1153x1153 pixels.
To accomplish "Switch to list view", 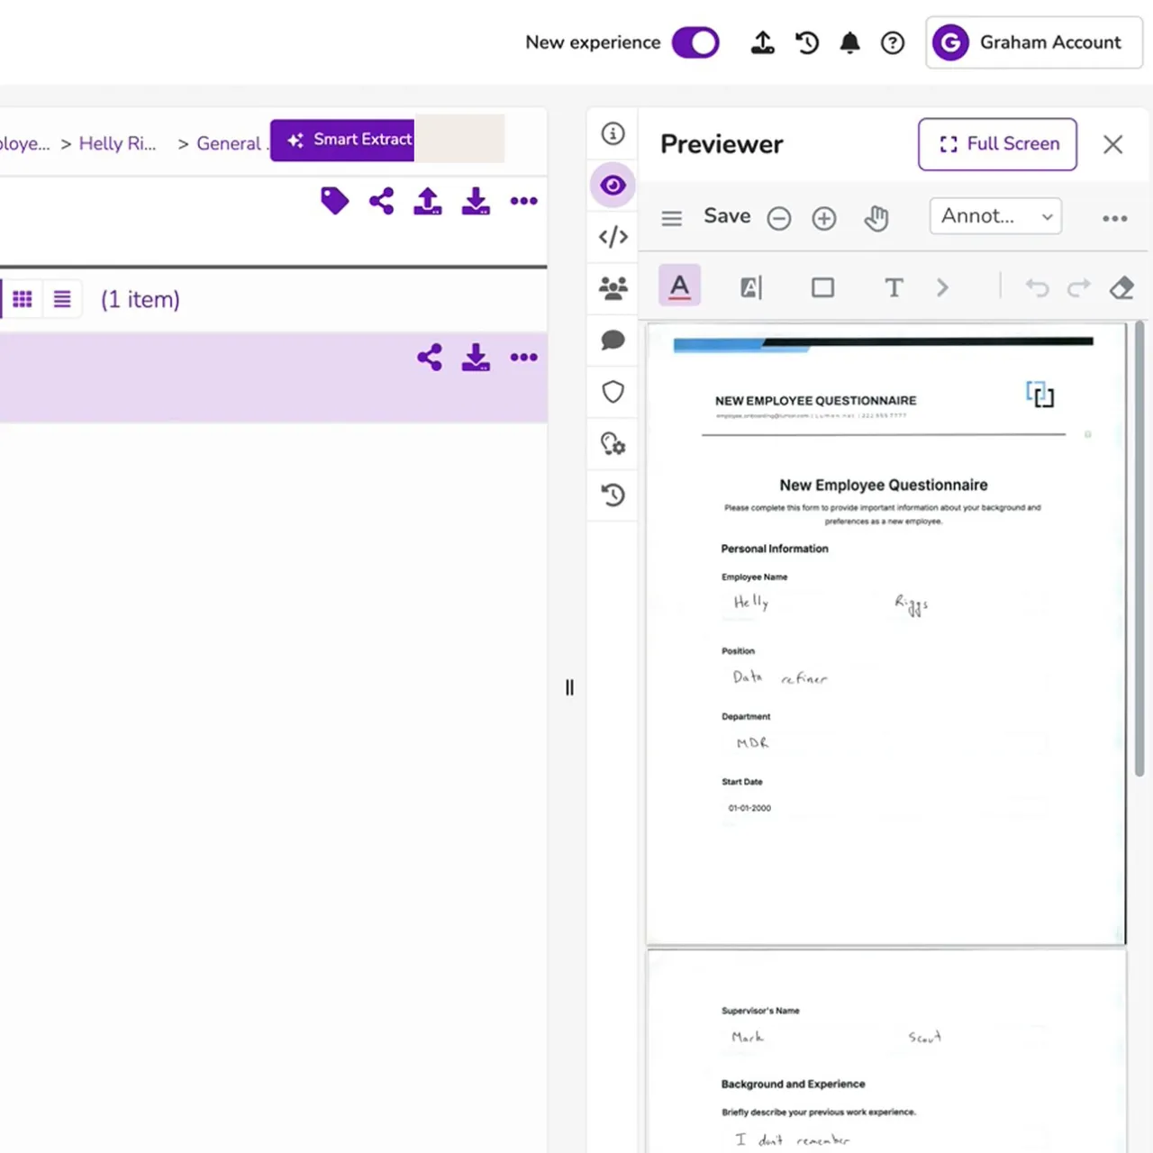I will coord(62,299).
